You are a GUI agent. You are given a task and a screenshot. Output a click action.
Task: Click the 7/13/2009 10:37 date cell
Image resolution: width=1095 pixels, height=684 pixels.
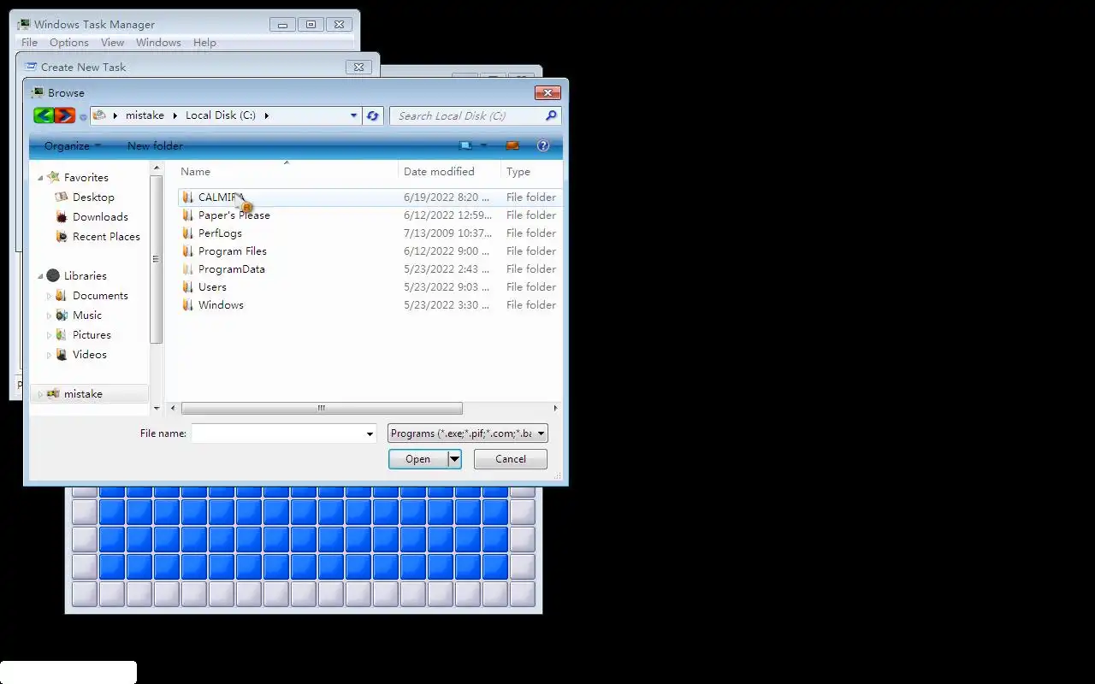point(447,233)
